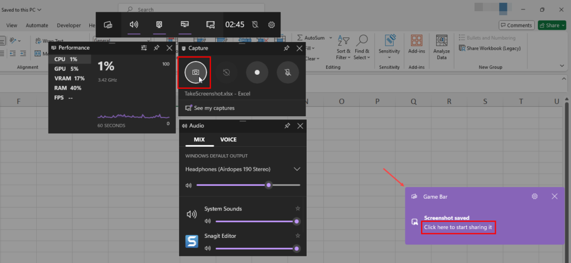Open Game Bar settings gear in the top toolbar
Screen dimensions: 571x263
pyautogui.click(x=272, y=25)
